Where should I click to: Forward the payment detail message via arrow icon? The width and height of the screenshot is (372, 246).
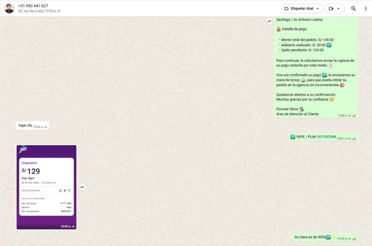(x=269, y=21)
